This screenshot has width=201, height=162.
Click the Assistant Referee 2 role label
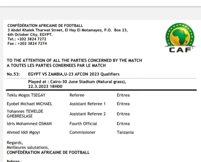pos(87,114)
